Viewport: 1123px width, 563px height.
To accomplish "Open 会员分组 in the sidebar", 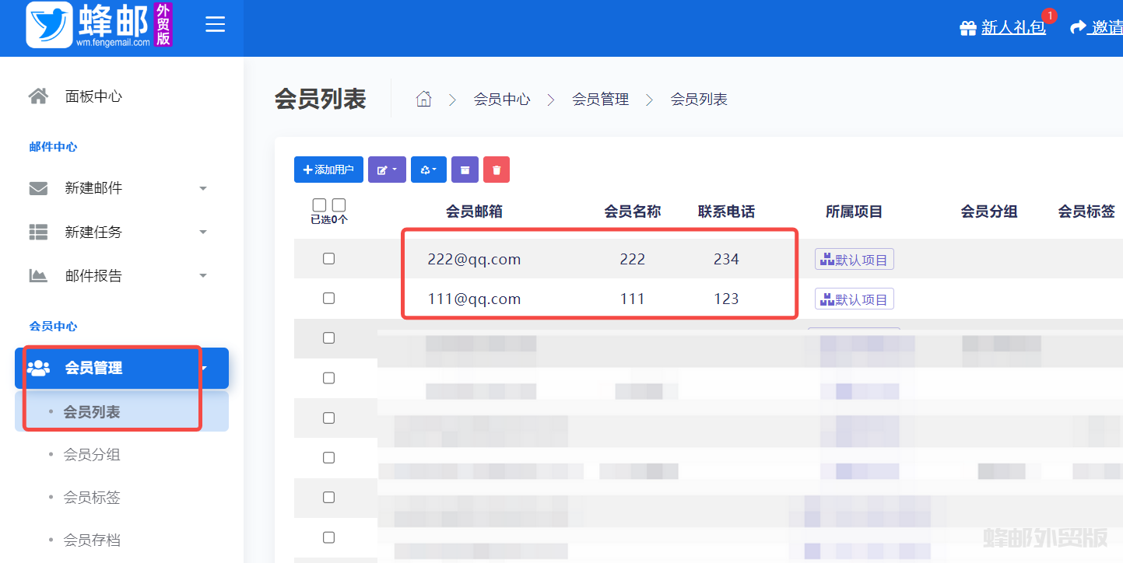I will (x=92, y=454).
